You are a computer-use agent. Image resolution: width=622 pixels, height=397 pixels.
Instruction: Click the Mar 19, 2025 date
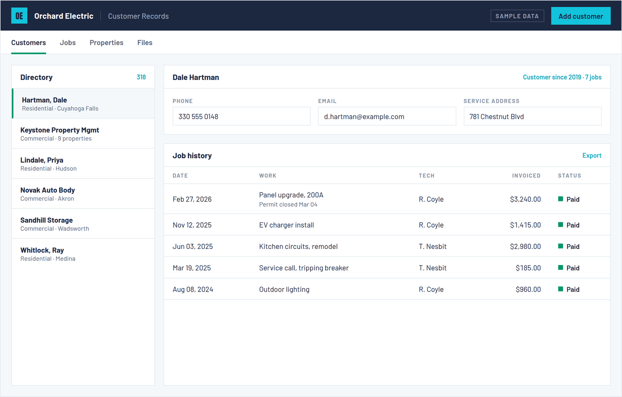(192, 268)
